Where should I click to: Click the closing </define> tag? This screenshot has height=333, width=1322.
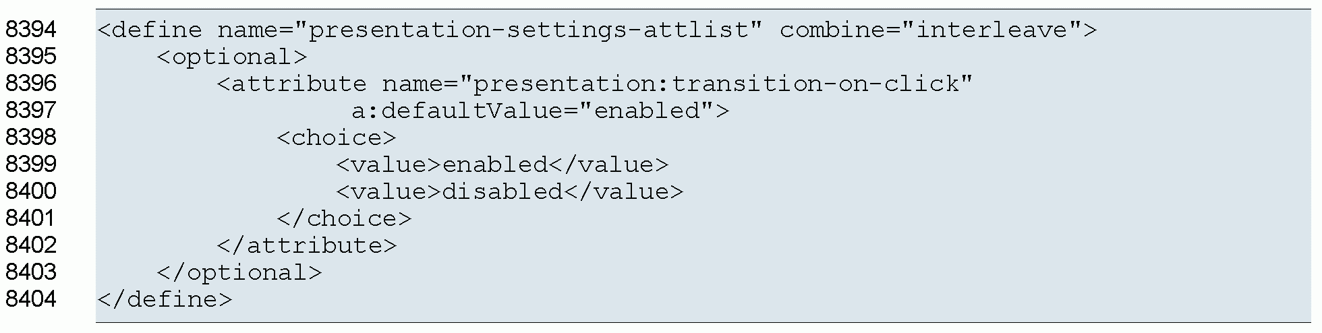(x=165, y=299)
